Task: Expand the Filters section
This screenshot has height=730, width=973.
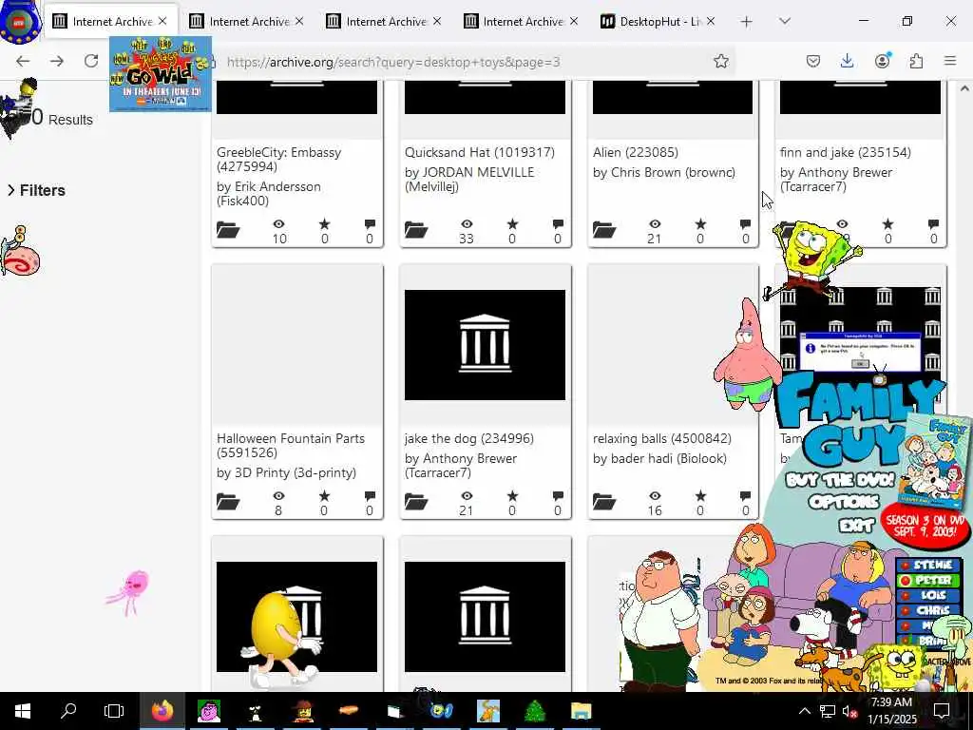Action: coord(36,190)
